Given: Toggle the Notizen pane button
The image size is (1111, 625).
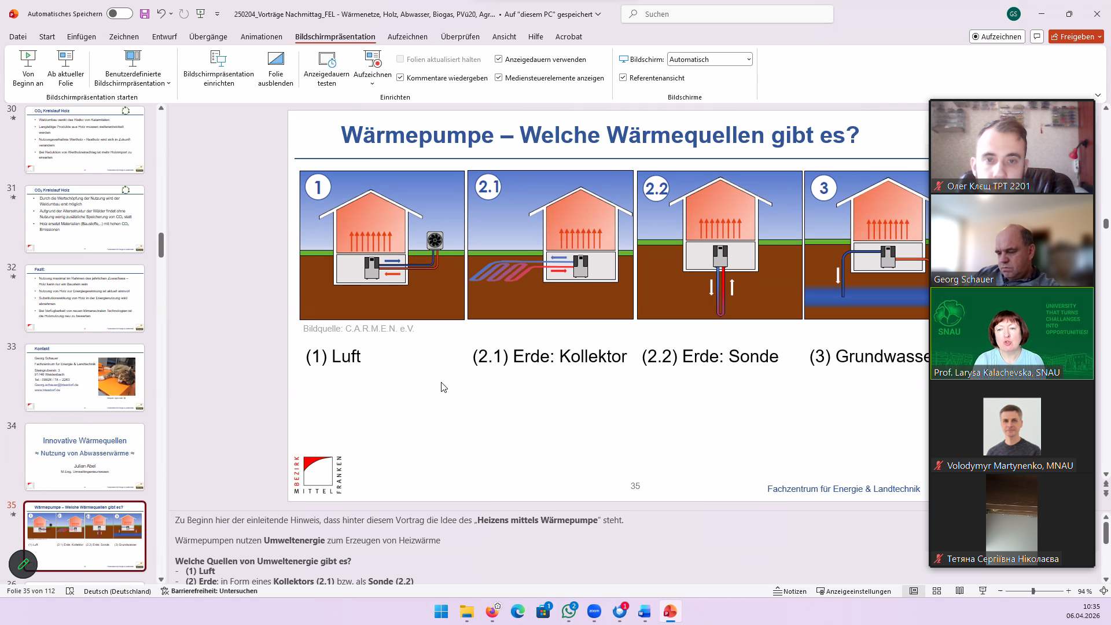Looking at the screenshot, I should pyautogui.click(x=790, y=591).
